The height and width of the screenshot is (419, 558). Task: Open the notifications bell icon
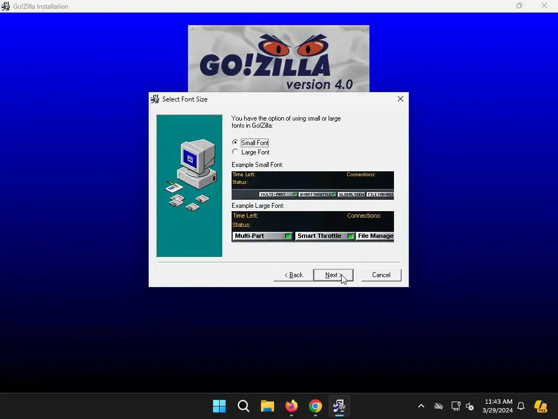[x=521, y=406]
